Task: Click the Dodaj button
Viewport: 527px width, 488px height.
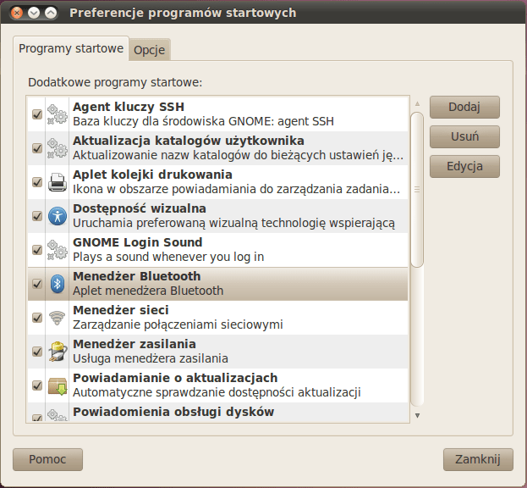Action: click(x=464, y=107)
